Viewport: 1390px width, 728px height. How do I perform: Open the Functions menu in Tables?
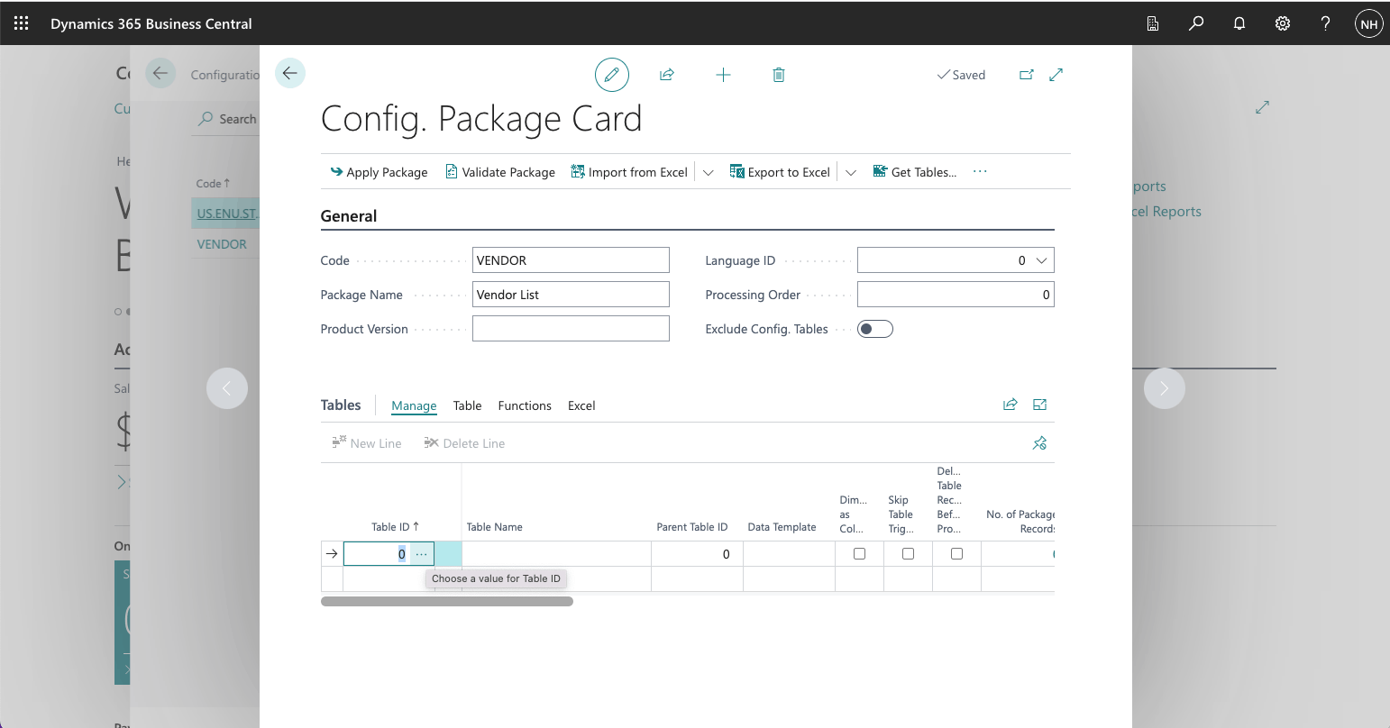click(525, 405)
